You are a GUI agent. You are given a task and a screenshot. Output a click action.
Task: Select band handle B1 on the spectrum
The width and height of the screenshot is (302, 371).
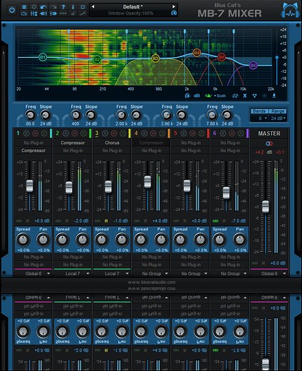point(43,57)
